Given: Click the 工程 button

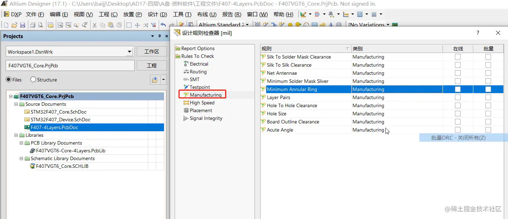Looking at the screenshot, I should pyautogui.click(x=152, y=66).
